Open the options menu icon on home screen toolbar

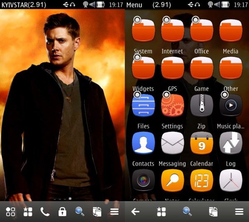point(115,212)
